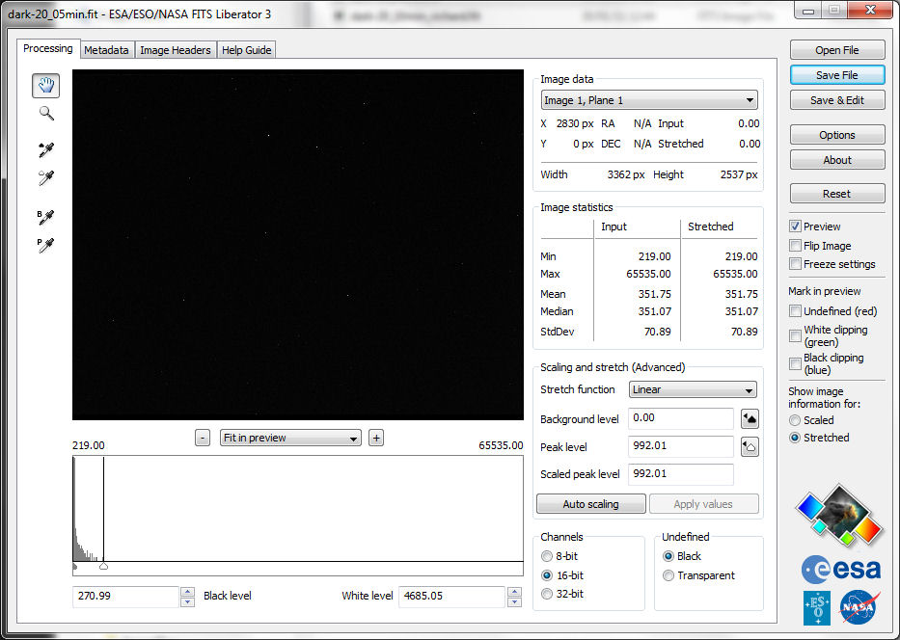
Task: Click the Auto scaling button
Action: pos(590,504)
